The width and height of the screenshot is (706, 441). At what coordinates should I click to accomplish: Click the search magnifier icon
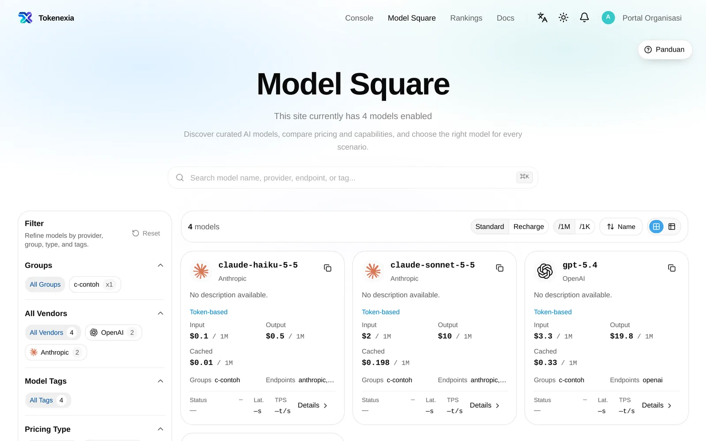(x=180, y=178)
